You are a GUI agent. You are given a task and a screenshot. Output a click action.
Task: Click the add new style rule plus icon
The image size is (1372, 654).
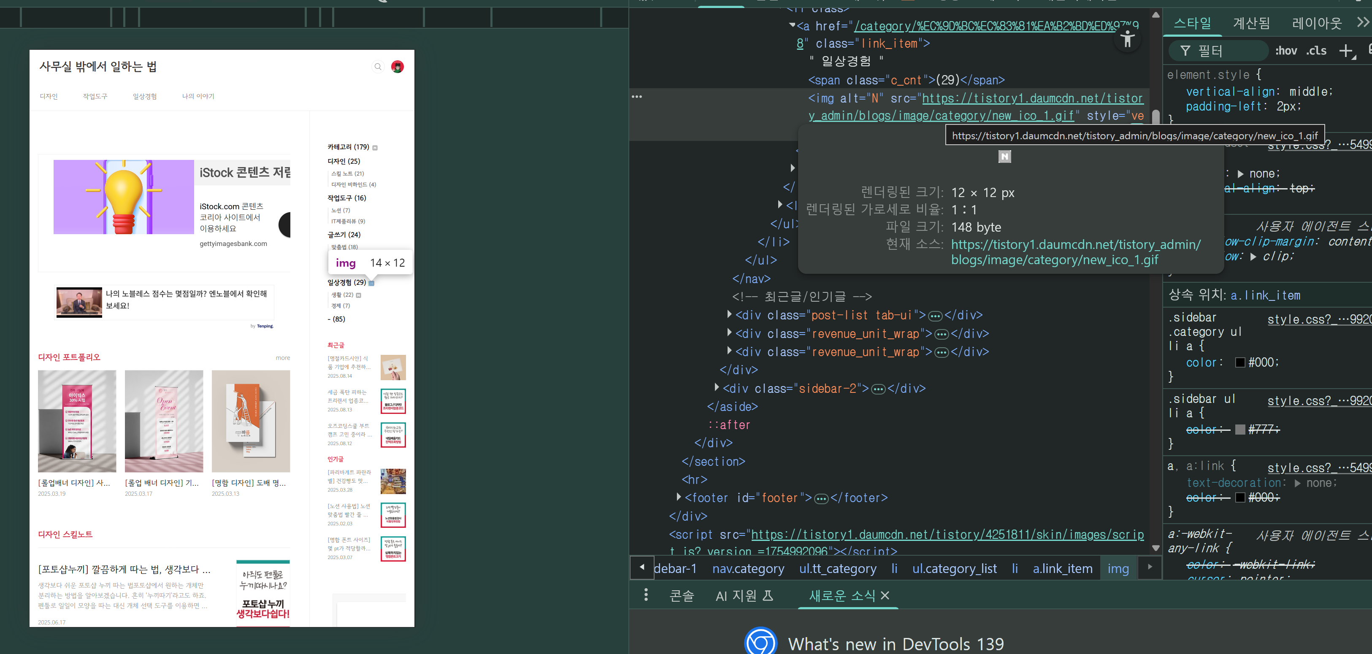pos(1346,51)
